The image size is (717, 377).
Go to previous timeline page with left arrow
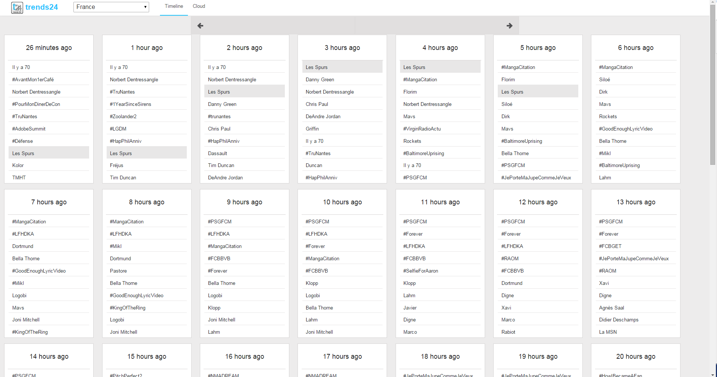(x=200, y=26)
